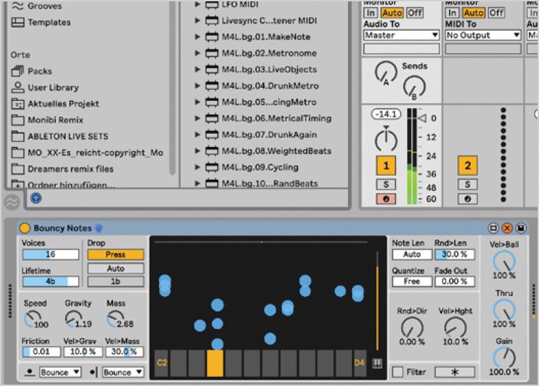Viewport: 539px width, 386px height.
Task: Click M4L.bg.01.MakeNote device icon
Action: (x=212, y=37)
